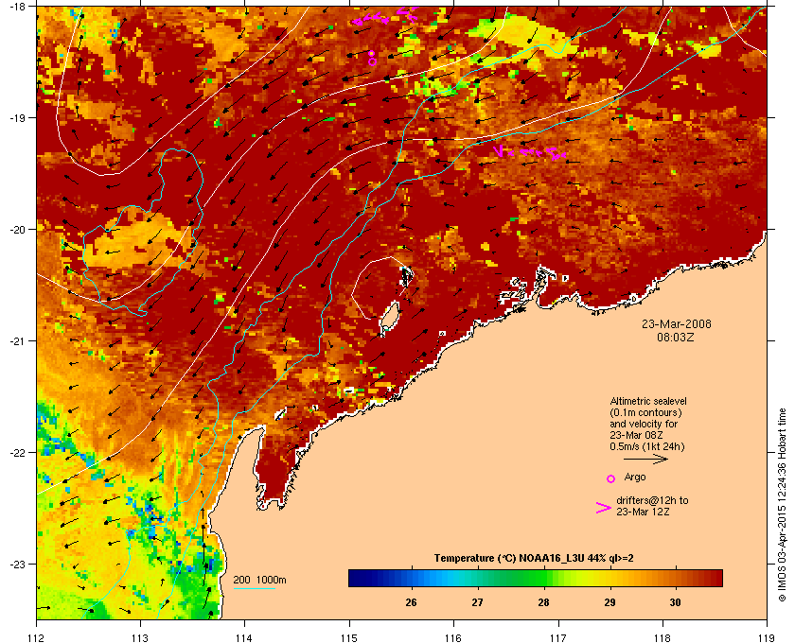Click the drifters@12h legend text
The image size is (795, 643).
(x=652, y=506)
